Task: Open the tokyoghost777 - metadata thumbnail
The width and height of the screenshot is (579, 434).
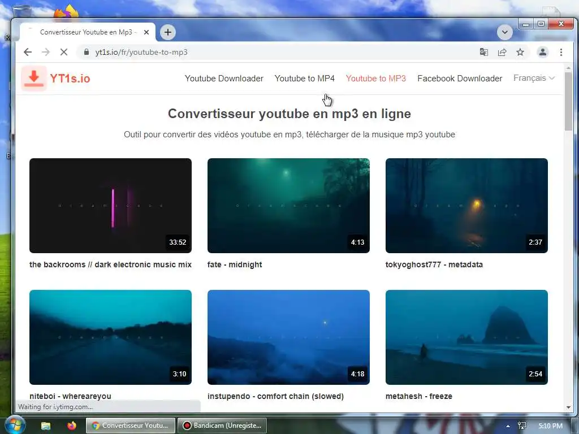Action: point(466,206)
